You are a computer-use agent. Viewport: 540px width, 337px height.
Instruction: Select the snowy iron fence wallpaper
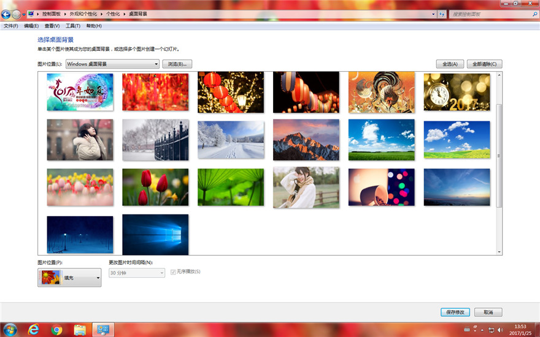155,140
